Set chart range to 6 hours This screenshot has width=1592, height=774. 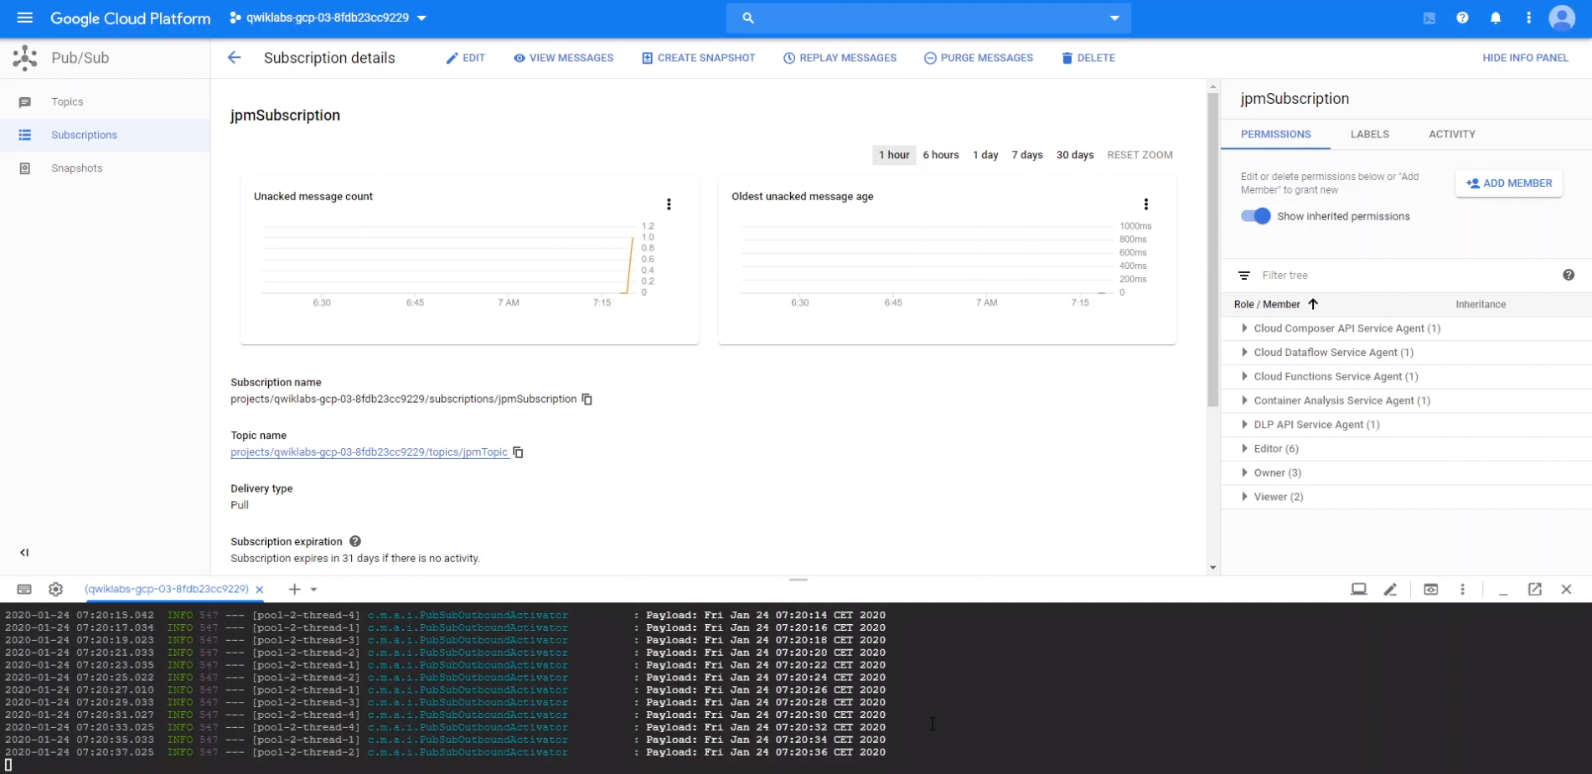941,155
